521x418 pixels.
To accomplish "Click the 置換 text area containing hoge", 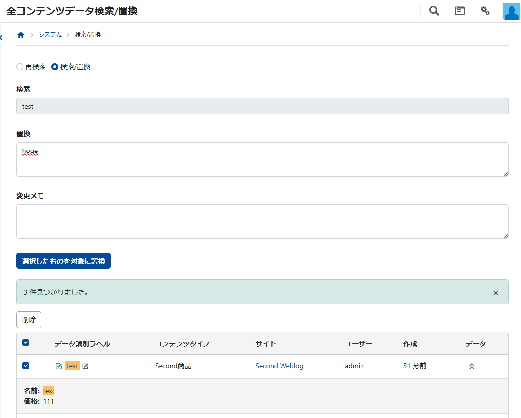I will [x=262, y=159].
